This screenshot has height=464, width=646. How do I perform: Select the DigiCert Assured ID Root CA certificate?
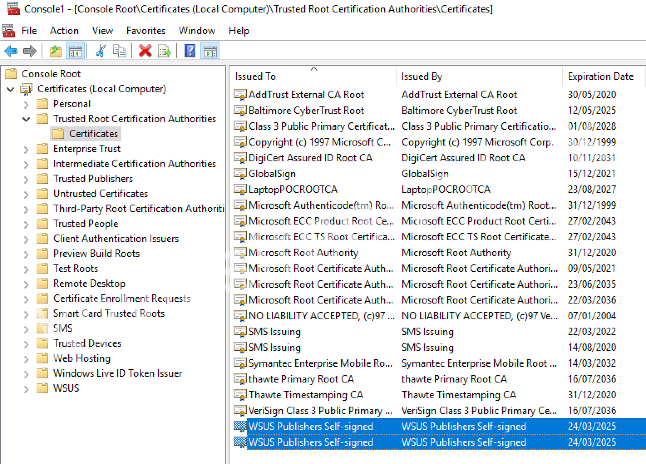point(310,158)
